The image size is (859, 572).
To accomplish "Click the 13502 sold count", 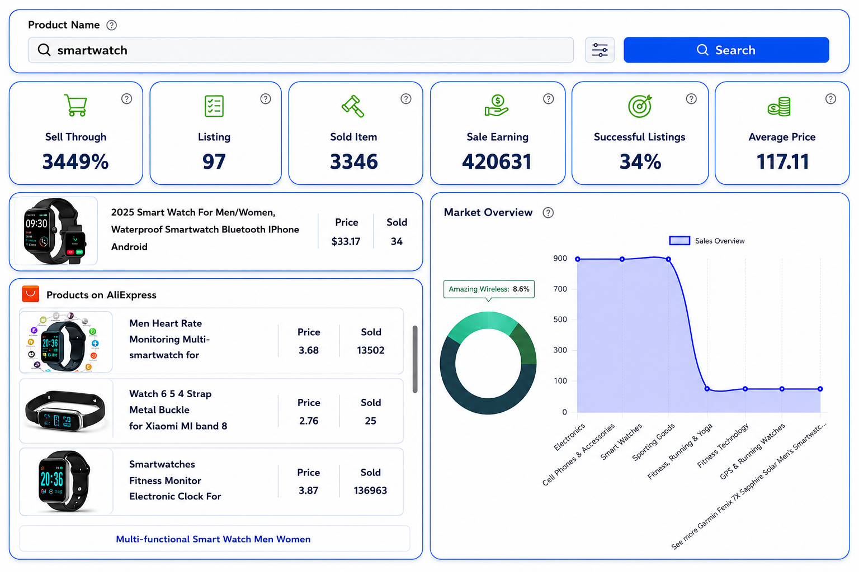I will point(371,350).
